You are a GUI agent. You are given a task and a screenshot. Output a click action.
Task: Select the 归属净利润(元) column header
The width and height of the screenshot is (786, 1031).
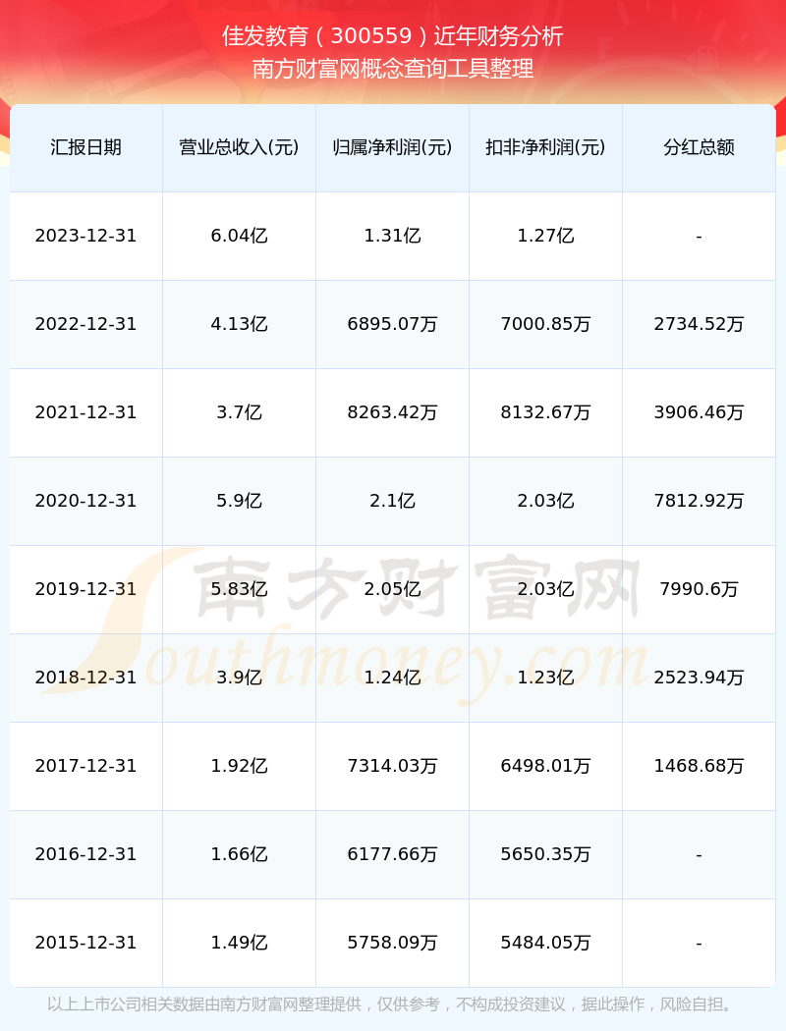pyautogui.click(x=393, y=147)
